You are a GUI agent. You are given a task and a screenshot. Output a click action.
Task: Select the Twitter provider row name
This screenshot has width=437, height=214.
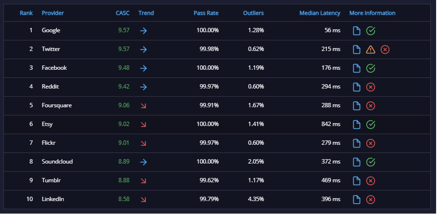[51, 49]
